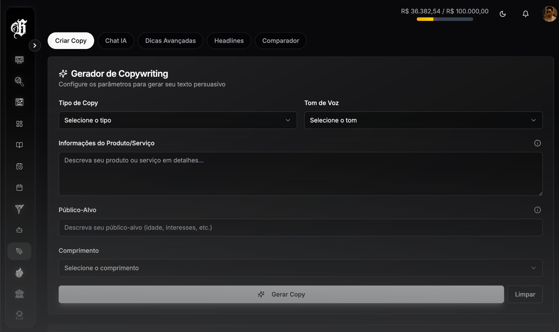Open the Tom de Voz dropdown
Viewport: 559px width, 332px height.
click(x=423, y=120)
